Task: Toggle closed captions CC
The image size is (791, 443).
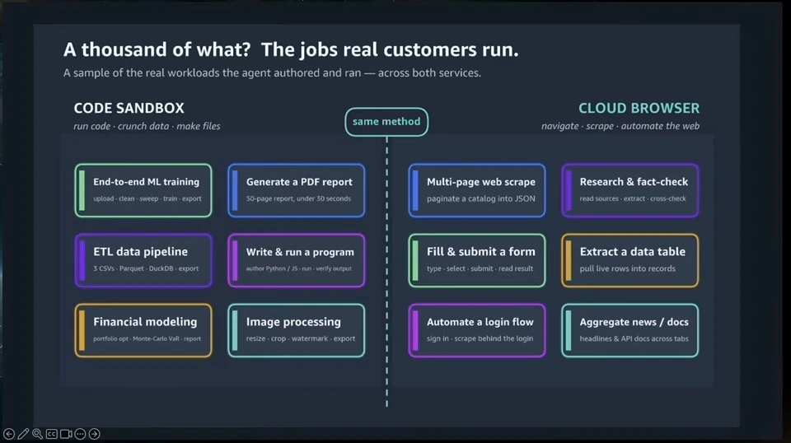Action: pos(51,434)
